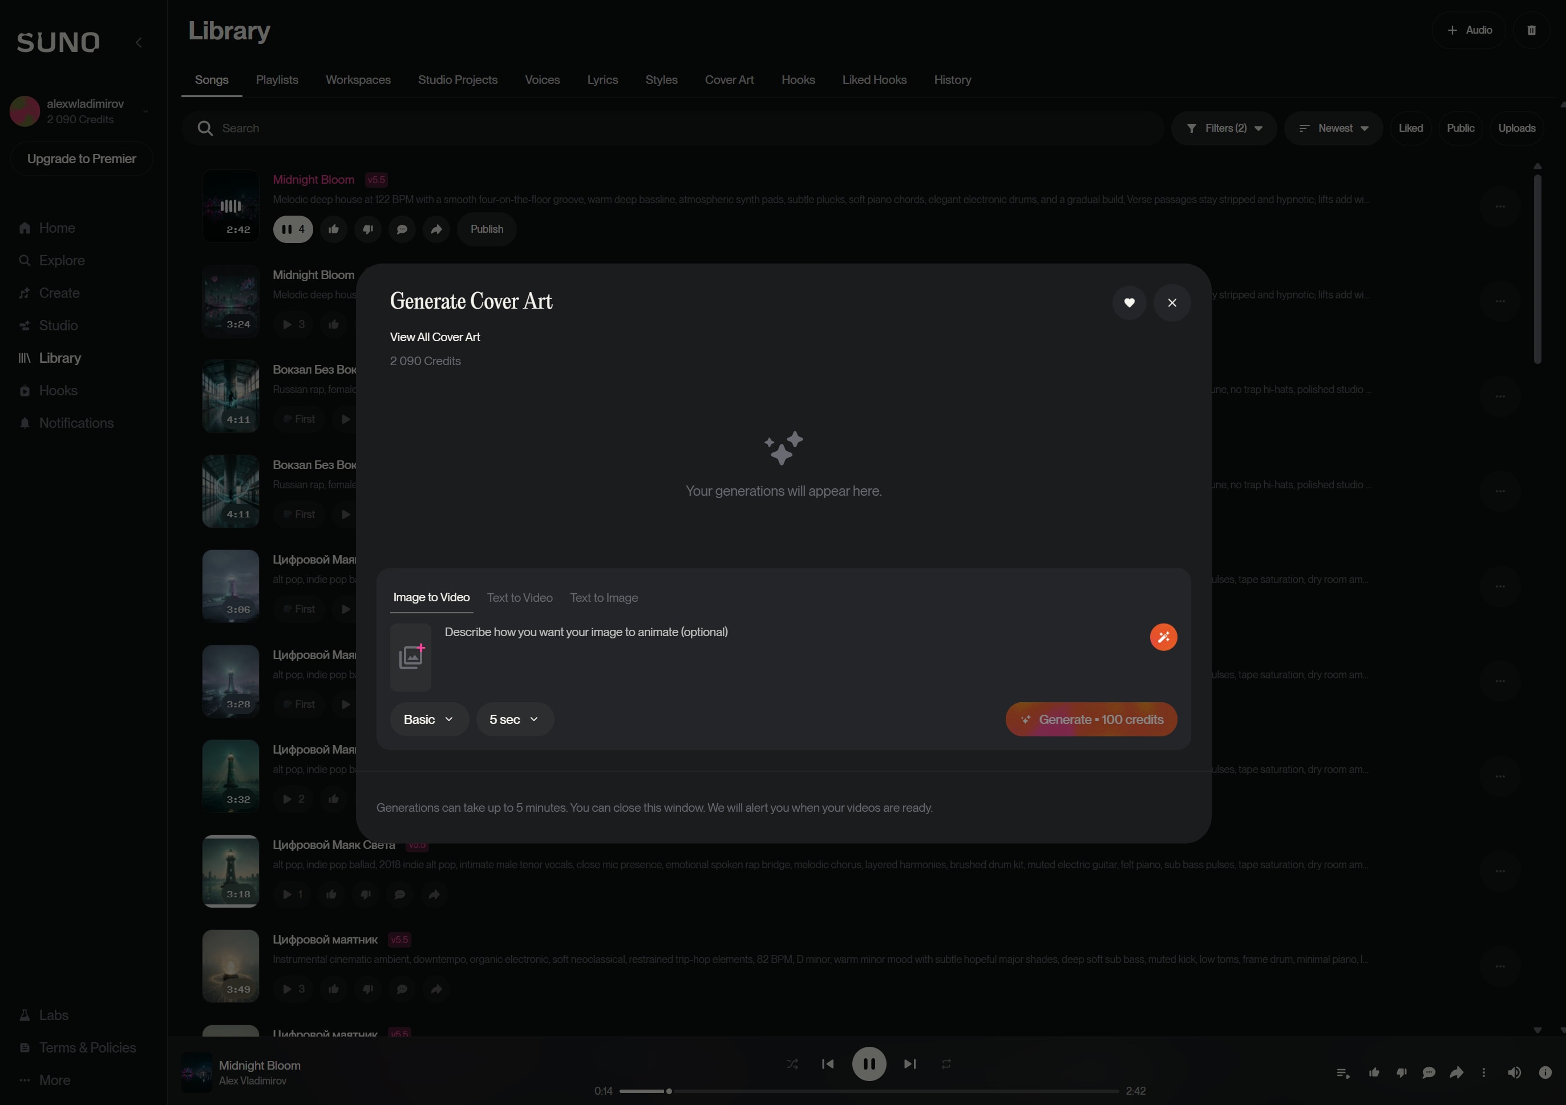Open the three-dot menu in the player bar
This screenshot has width=1566, height=1105.
coord(1483,1073)
